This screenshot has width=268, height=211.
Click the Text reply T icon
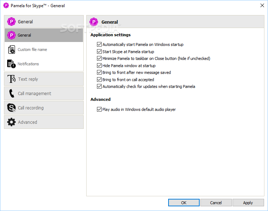11,79
